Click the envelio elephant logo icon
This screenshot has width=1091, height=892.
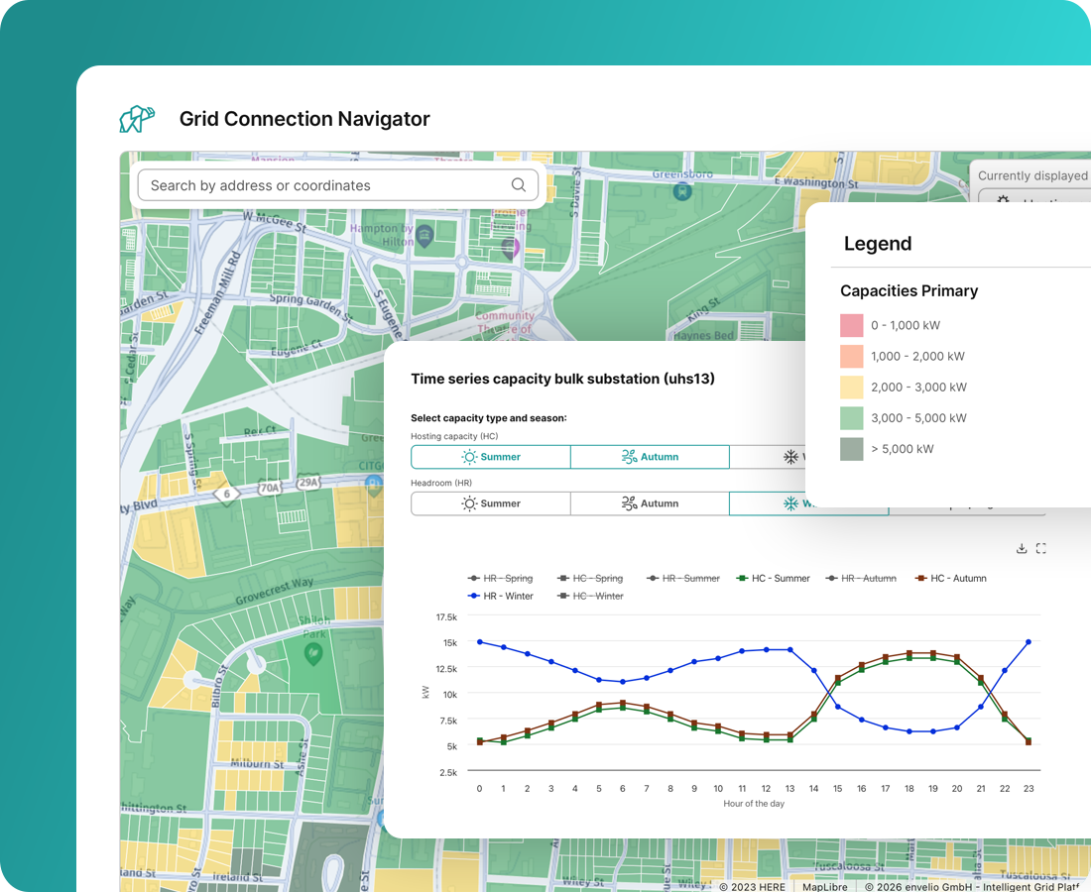pos(137,119)
